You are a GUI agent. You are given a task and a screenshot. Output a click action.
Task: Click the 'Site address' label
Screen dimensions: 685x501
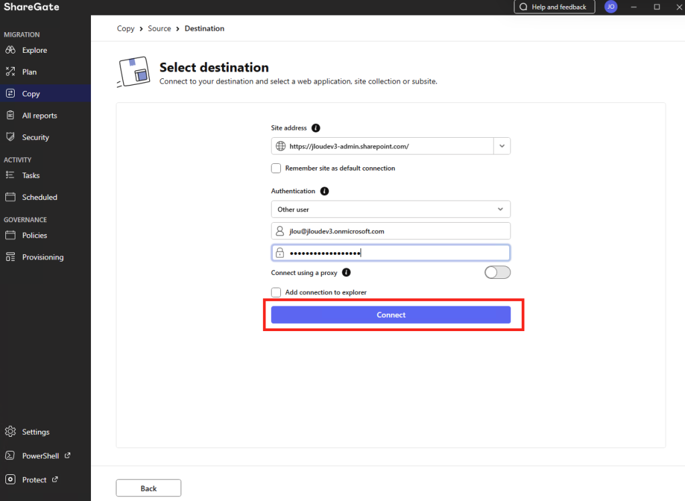tap(289, 128)
